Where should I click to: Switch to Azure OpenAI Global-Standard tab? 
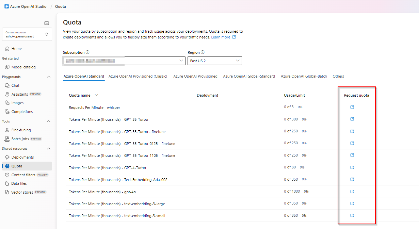point(249,76)
